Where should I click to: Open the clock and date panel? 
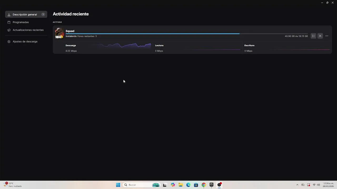coord(328,185)
